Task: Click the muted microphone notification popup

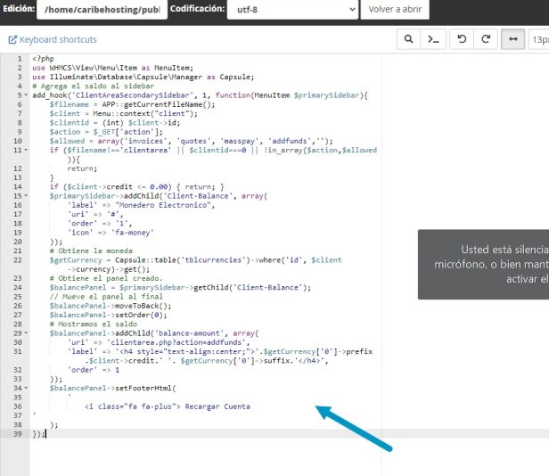Action: (x=486, y=265)
